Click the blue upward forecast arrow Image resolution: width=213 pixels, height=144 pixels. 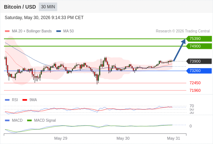coord(179,50)
